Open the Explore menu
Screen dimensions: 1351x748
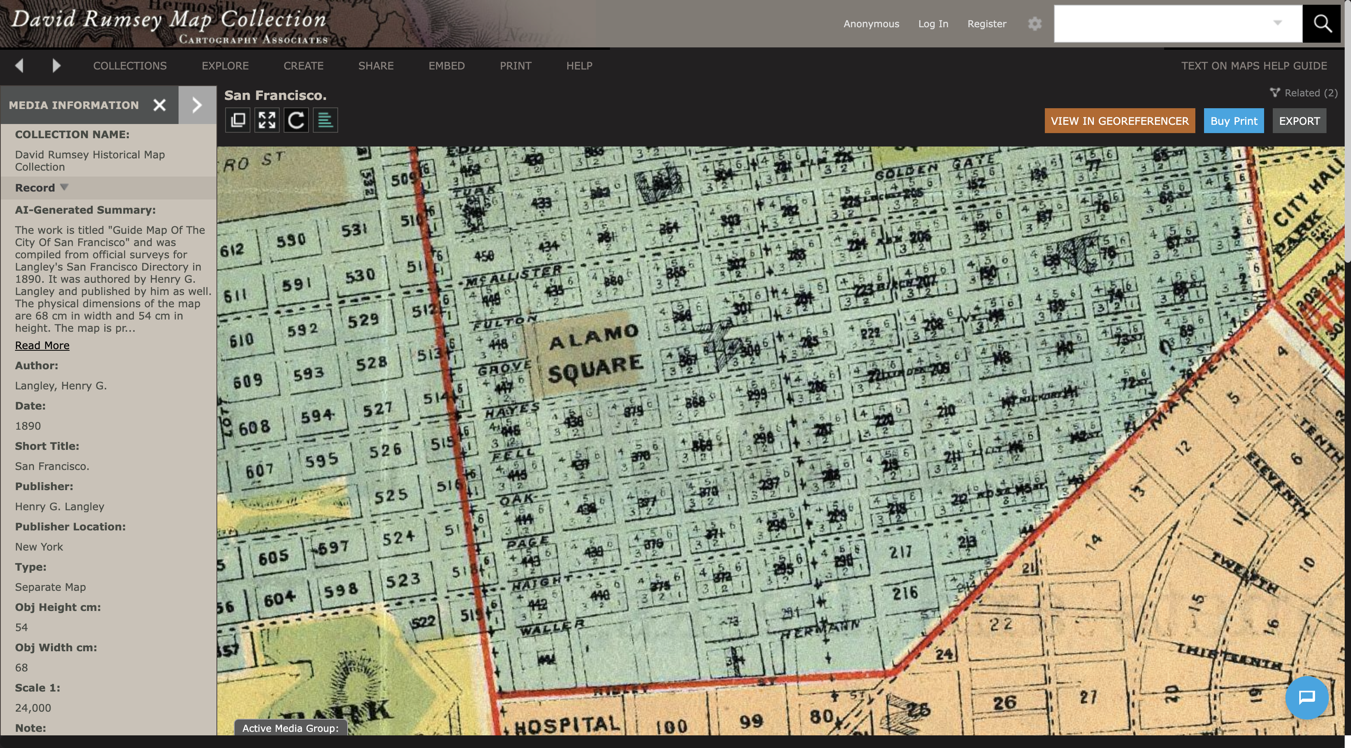tap(225, 66)
